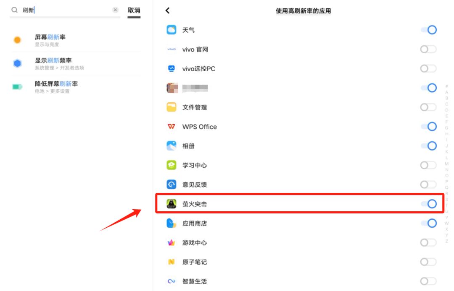
Task: Click the green battery icon
Action: (17, 87)
